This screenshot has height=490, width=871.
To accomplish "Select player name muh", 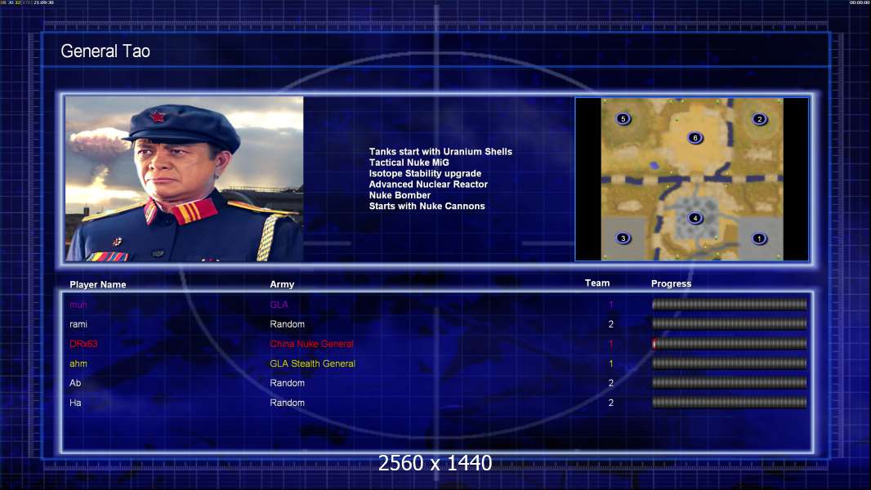I will [78, 305].
